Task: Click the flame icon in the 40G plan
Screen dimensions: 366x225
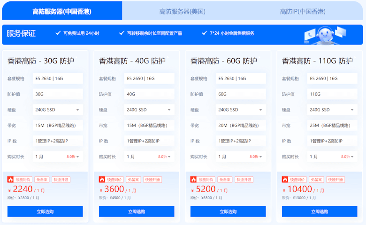Action: click(x=102, y=180)
